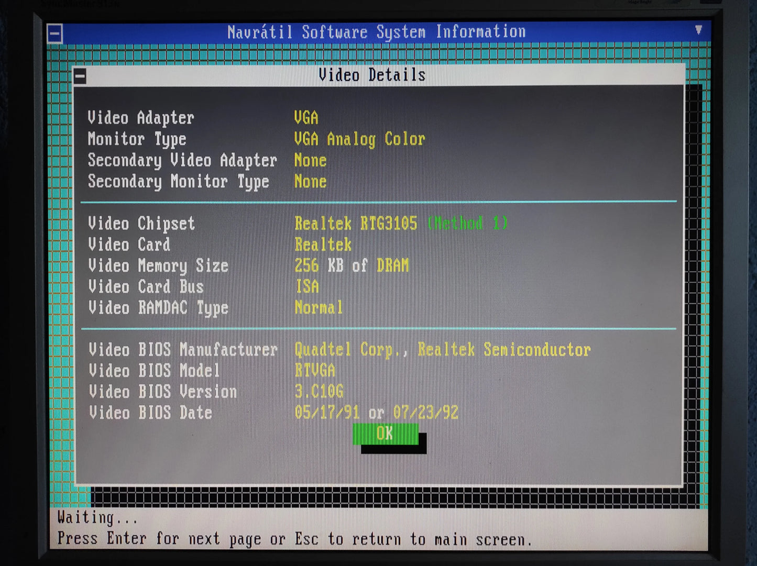The width and height of the screenshot is (757, 566).
Task: Select the "ISA" bus value
Action: pos(307,286)
